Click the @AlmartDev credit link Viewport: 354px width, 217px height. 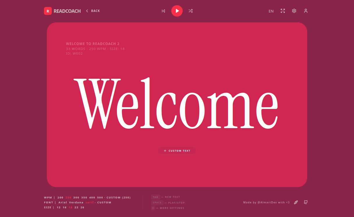266,202
